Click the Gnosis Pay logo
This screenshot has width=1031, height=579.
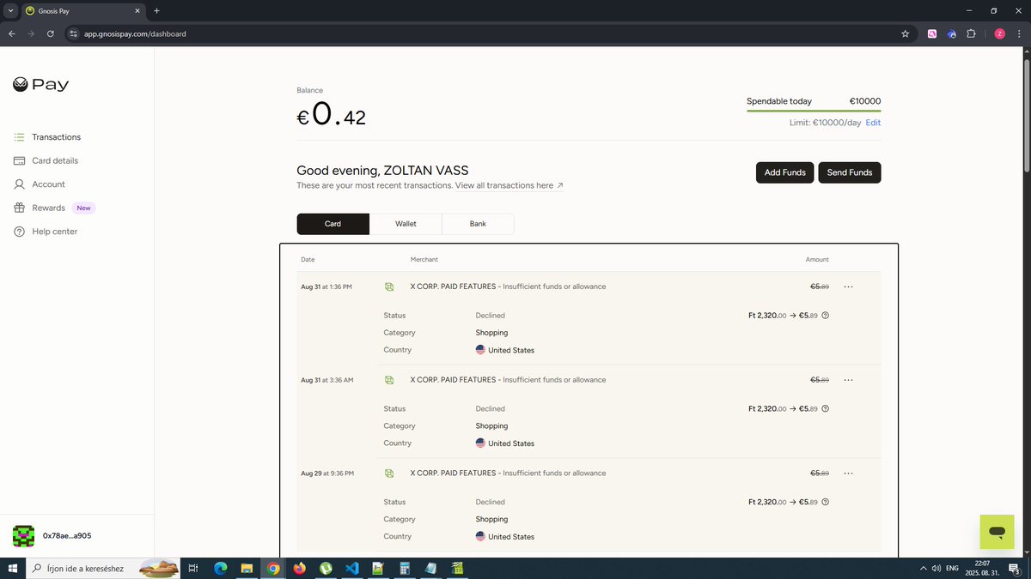coord(40,84)
